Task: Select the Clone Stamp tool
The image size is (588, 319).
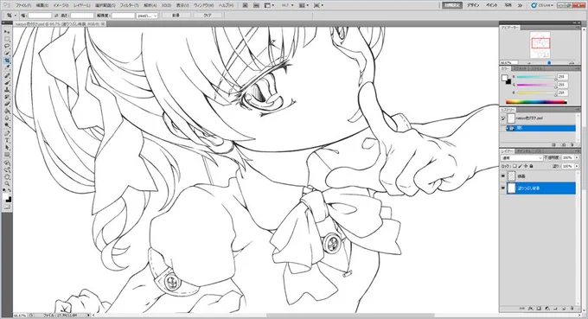Action: pos(7,90)
